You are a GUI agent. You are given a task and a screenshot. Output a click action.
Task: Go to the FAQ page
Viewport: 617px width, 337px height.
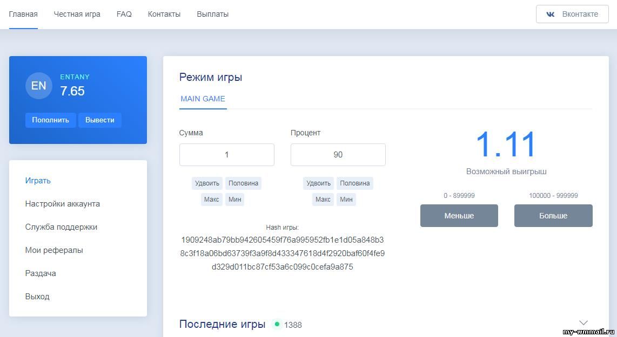pos(124,14)
